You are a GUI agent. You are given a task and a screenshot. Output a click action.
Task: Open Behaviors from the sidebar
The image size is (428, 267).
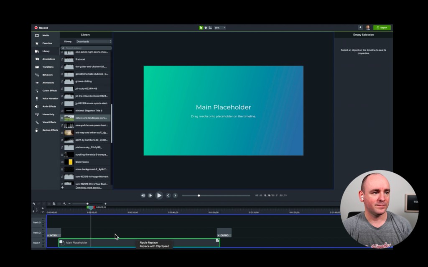point(46,75)
